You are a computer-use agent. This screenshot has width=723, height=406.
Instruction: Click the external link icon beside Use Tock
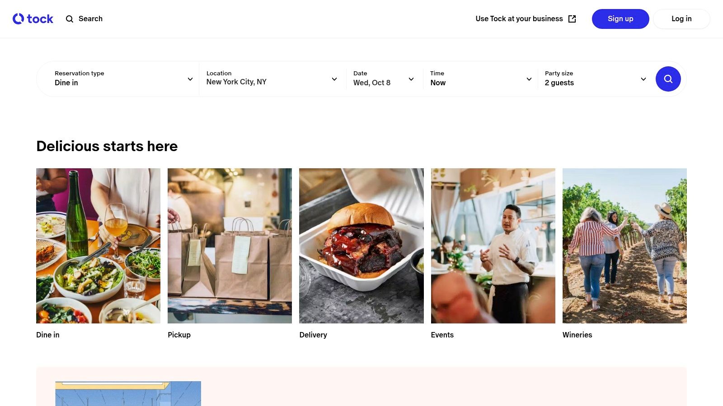[x=572, y=19]
